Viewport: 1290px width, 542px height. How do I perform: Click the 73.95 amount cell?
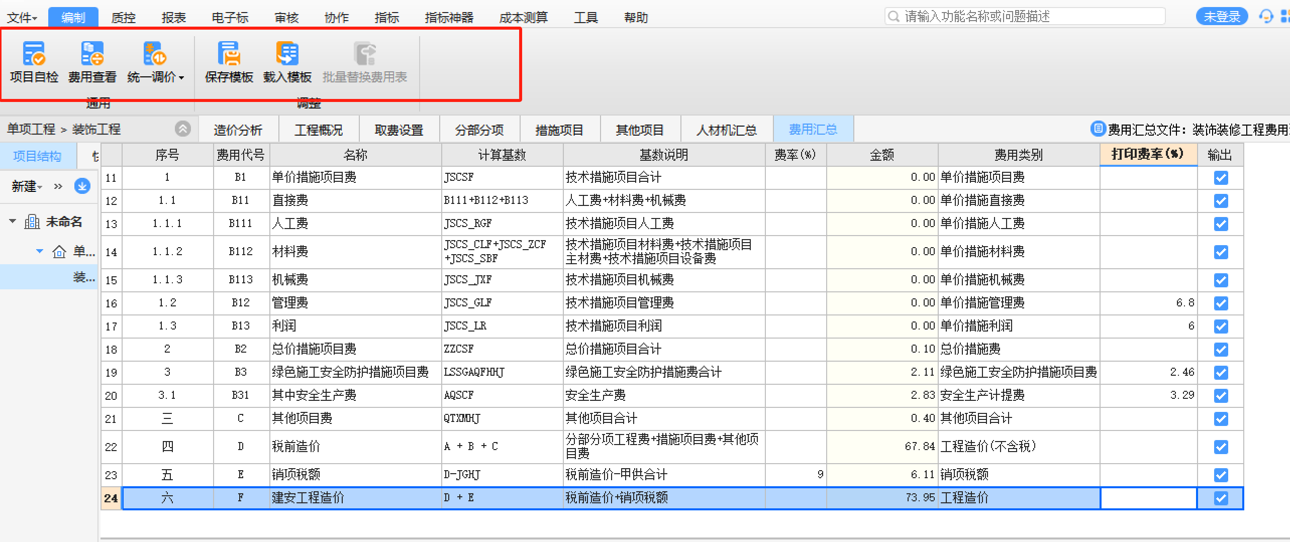pyautogui.click(x=882, y=497)
